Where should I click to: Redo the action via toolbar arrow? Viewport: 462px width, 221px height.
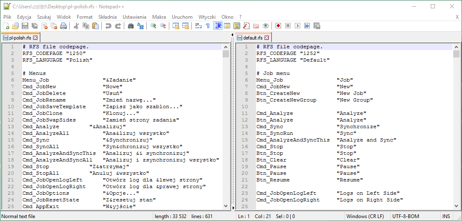[118, 26]
